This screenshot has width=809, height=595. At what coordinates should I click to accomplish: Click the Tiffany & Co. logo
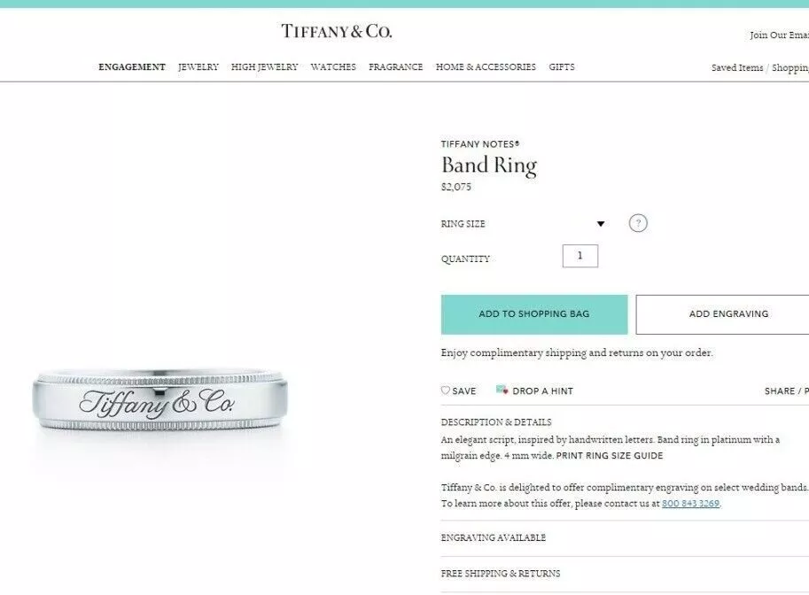point(337,31)
